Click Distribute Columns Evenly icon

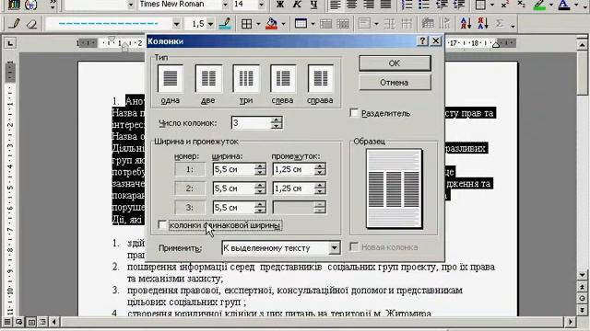coord(407,24)
